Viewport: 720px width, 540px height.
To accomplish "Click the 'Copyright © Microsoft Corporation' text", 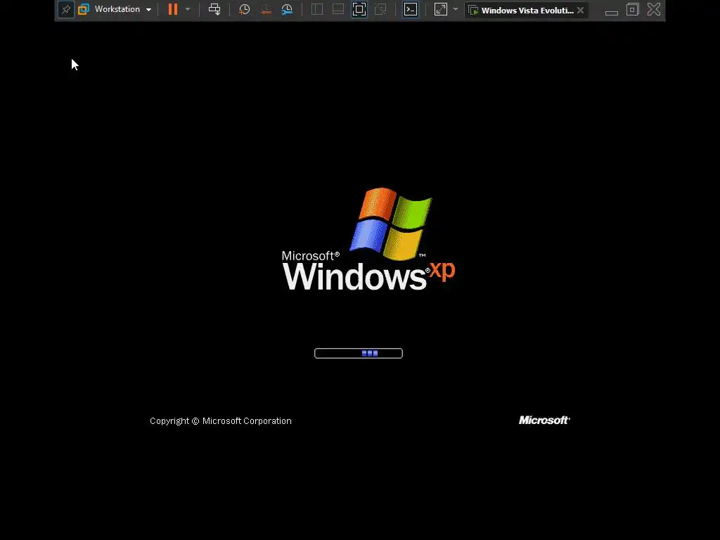I will coord(220,421).
